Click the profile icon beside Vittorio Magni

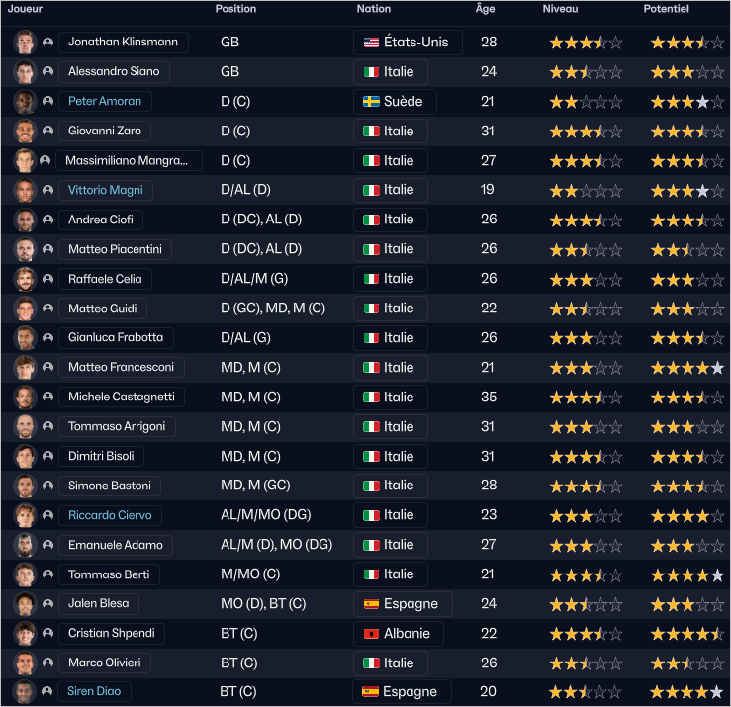click(x=47, y=190)
